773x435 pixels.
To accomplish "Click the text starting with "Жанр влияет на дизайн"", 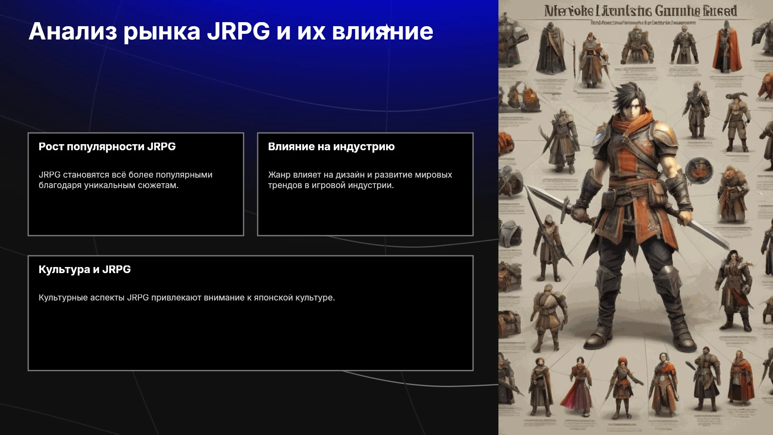I will pos(360,180).
